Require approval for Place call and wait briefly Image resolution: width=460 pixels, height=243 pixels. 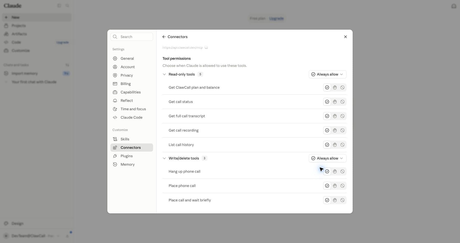(335, 200)
